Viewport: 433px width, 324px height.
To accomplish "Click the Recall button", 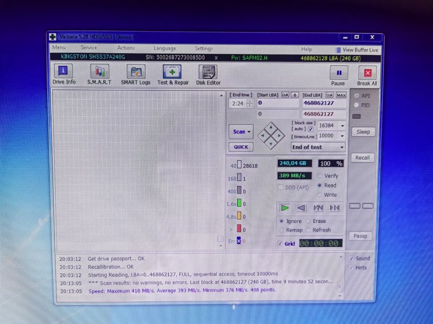I will click(x=362, y=158).
